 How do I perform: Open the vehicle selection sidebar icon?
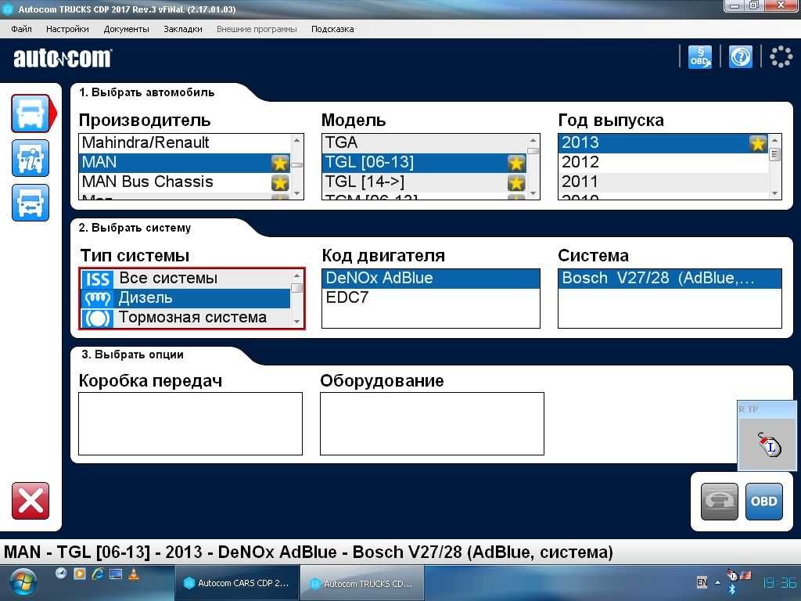click(x=31, y=113)
